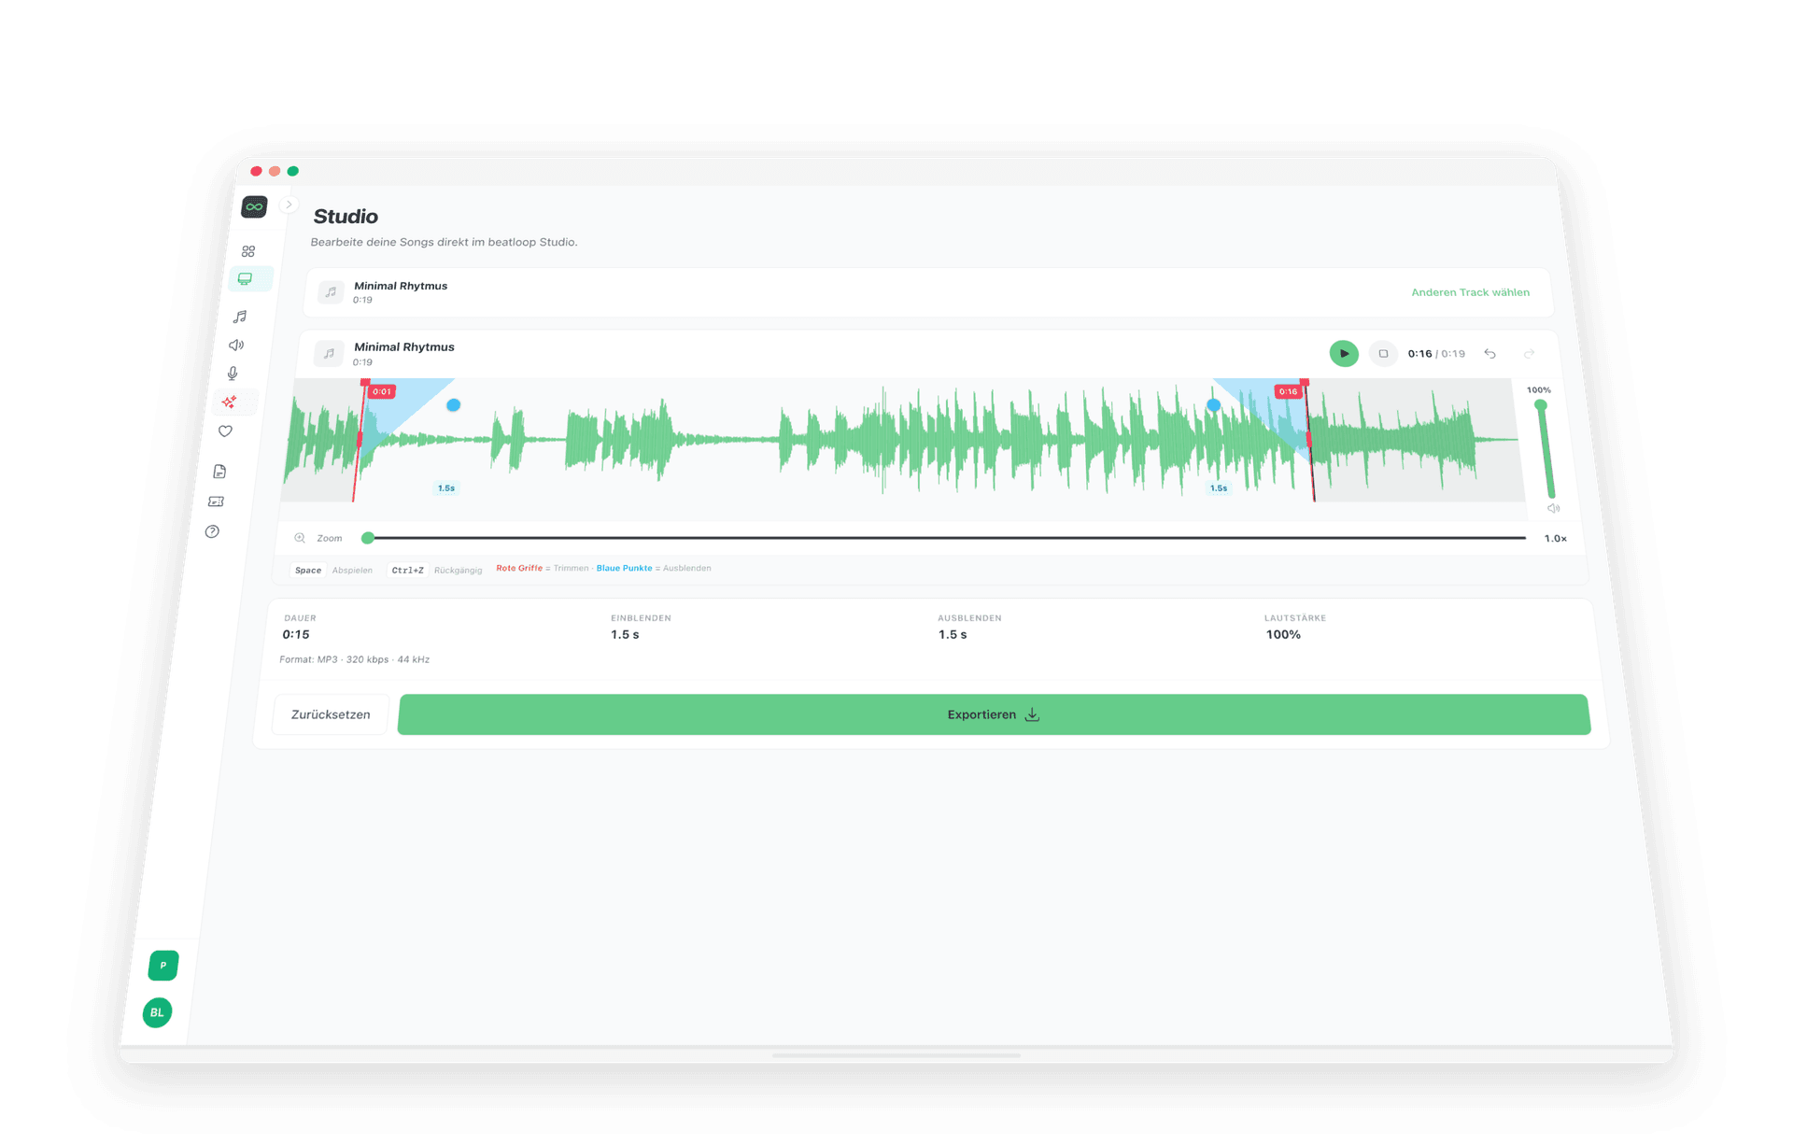Click the undo arrow above the waveform
The height and width of the screenshot is (1144, 1793).
coord(1490,354)
